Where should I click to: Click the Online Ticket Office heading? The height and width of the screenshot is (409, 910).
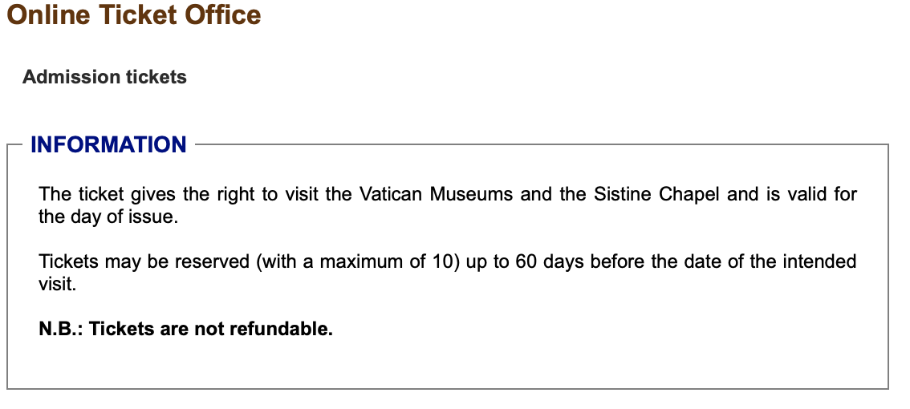click(x=134, y=15)
